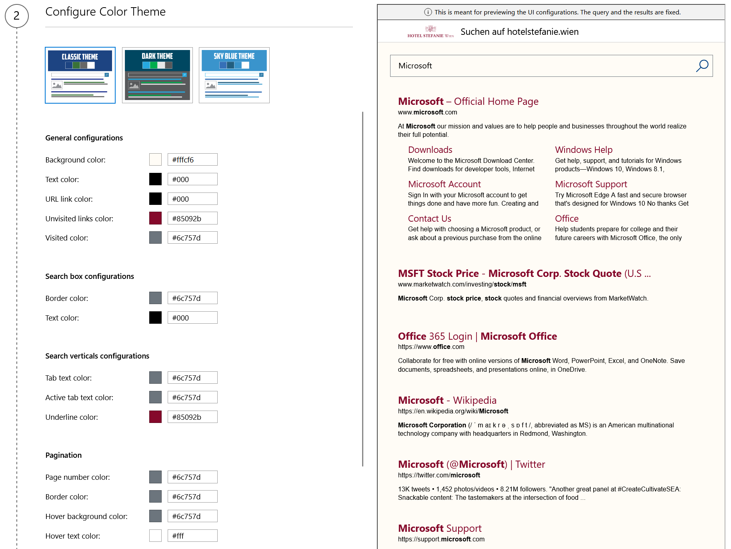The height and width of the screenshot is (549, 731).
Task: Edit the Active tab text color field
Action: click(x=192, y=397)
